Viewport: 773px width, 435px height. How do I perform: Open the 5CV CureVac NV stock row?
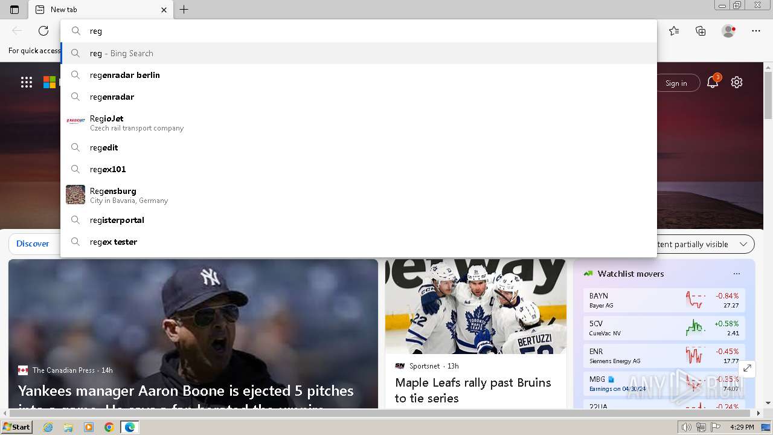click(664, 328)
